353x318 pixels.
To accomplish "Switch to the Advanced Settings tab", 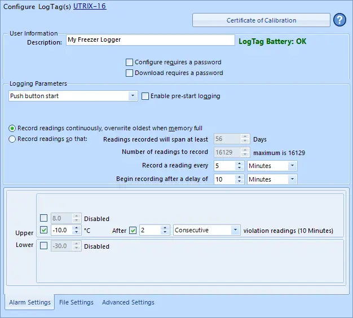I will [x=128, y=302].
